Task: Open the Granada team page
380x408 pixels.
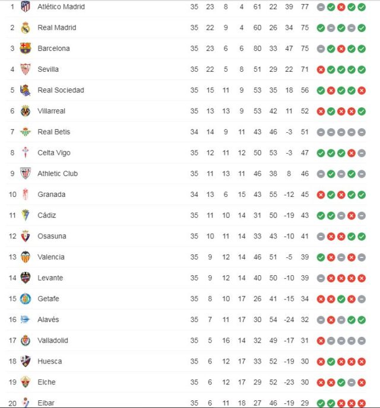Action: (52, 195)
